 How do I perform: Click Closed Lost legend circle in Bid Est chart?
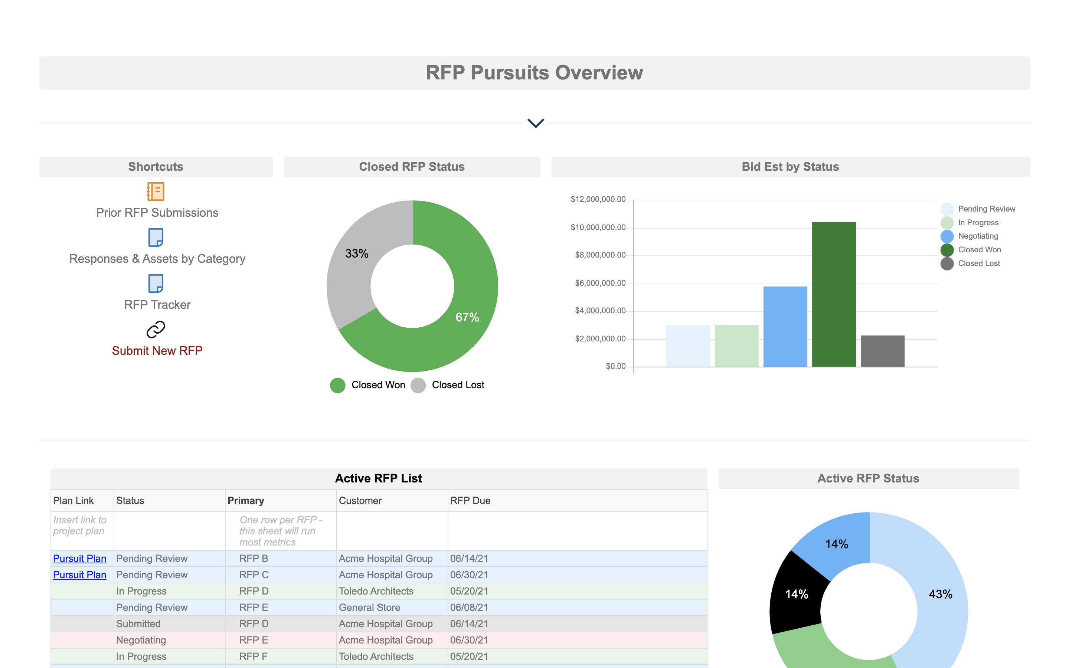pos(947,264)
